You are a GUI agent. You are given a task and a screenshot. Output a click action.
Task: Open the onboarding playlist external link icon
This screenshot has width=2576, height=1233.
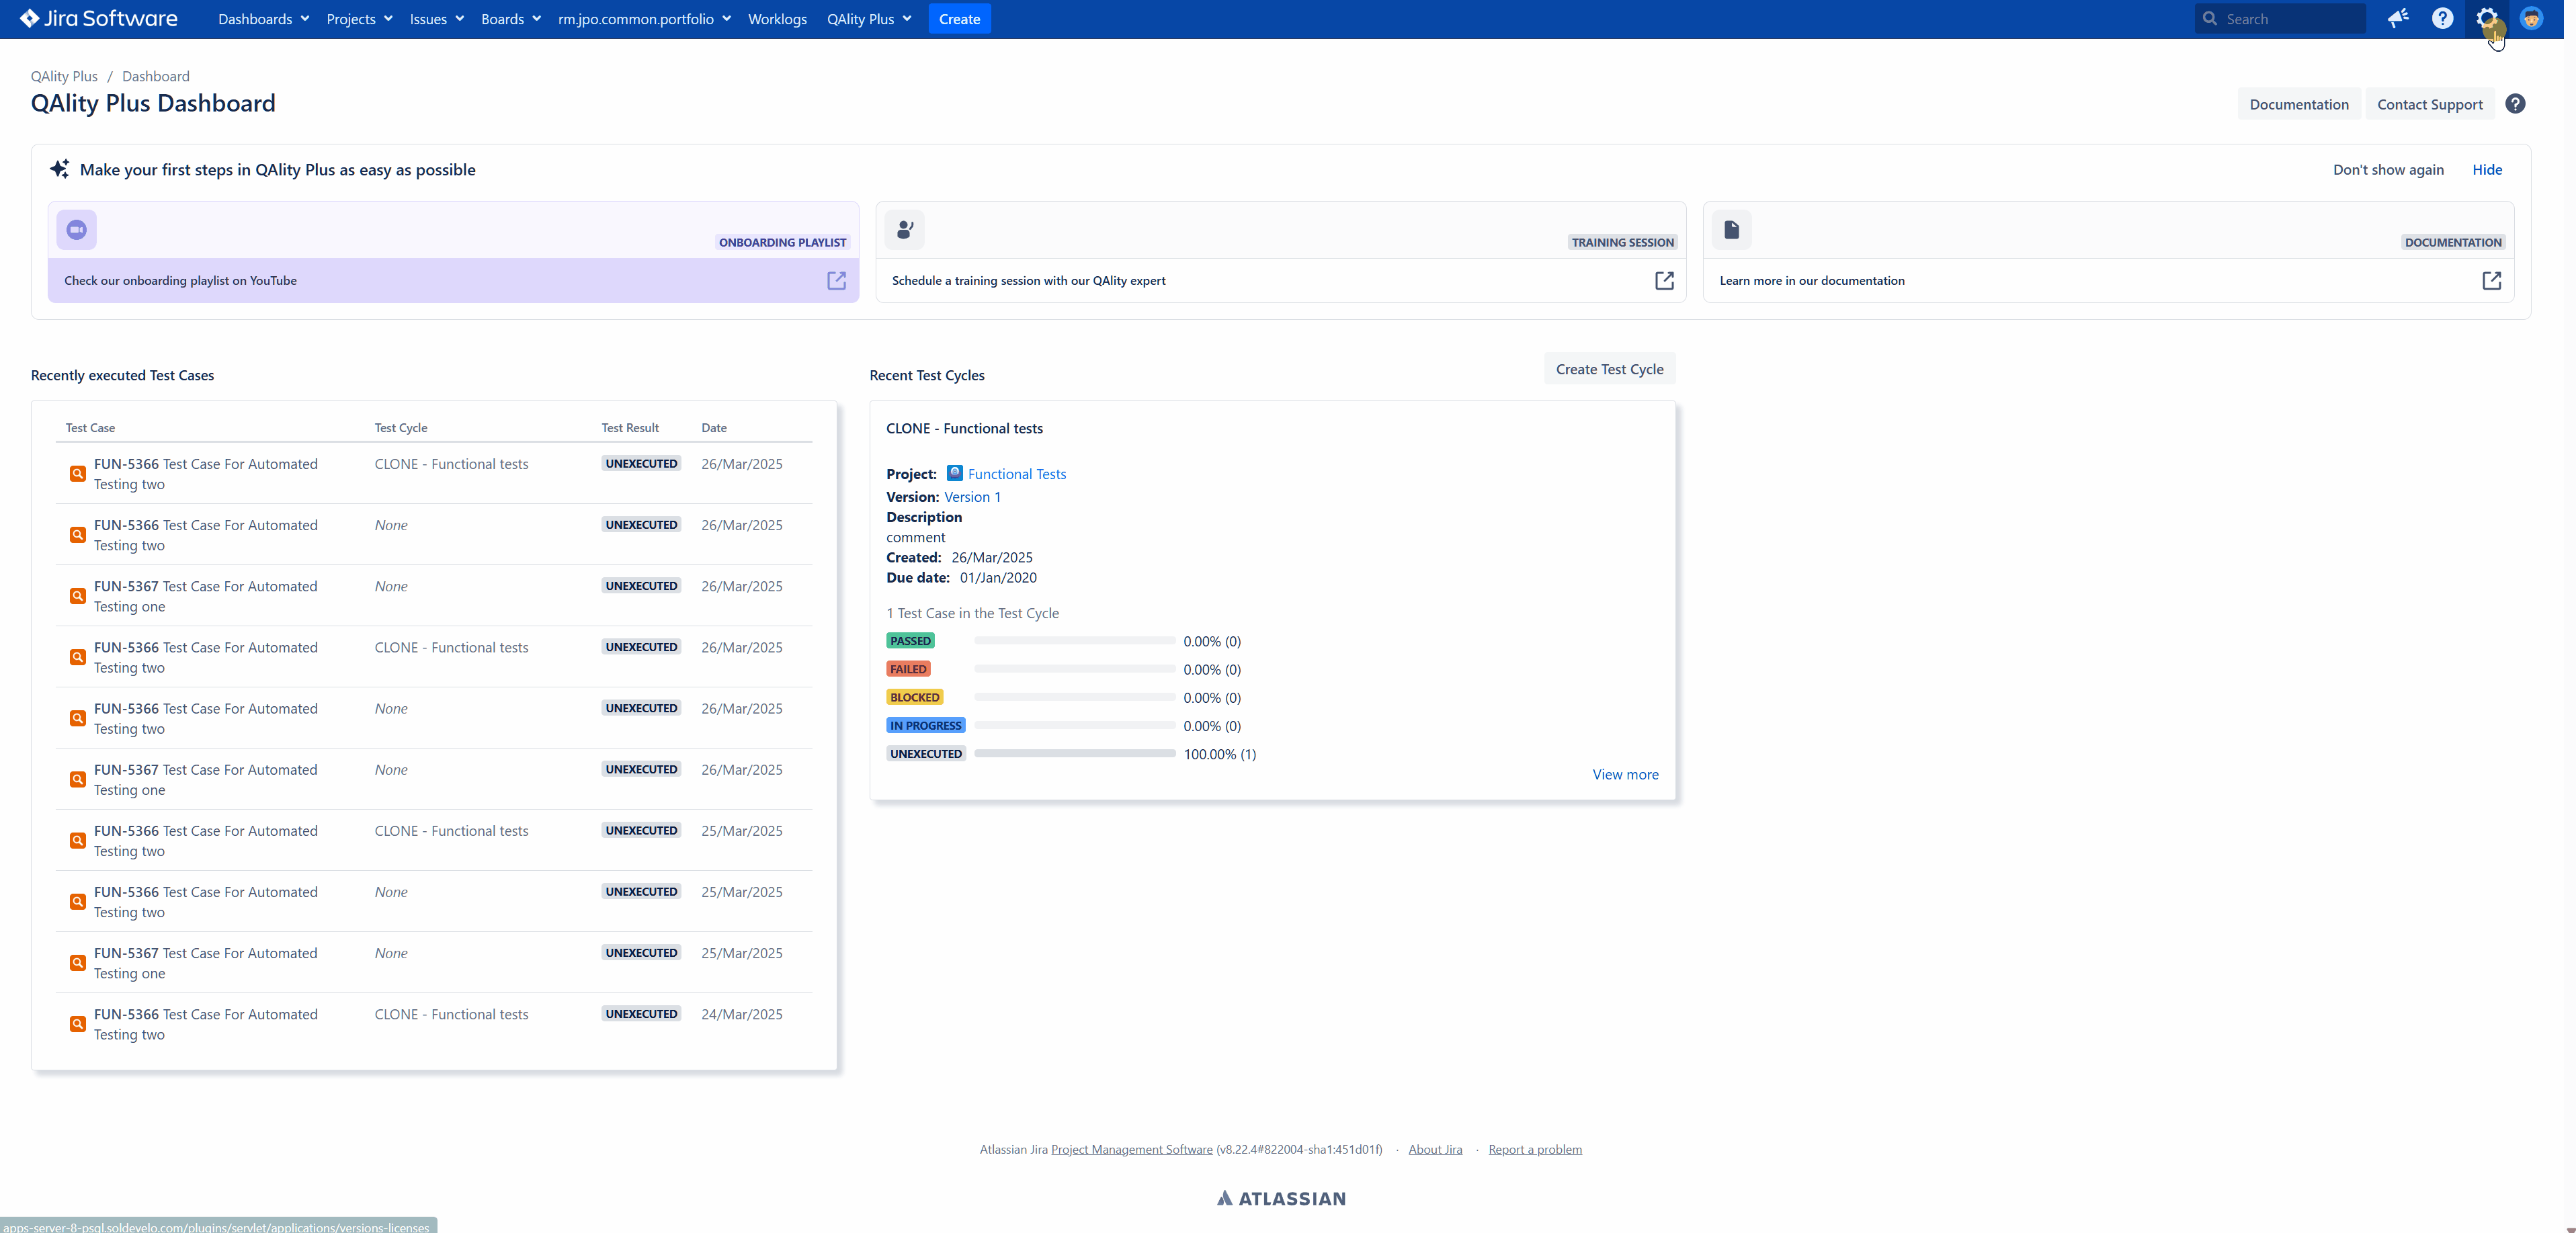click(x=837, y=281)
